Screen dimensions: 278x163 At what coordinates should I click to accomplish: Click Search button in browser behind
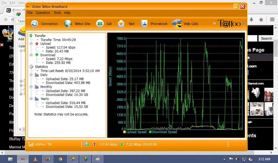click(x=266, y=39)
